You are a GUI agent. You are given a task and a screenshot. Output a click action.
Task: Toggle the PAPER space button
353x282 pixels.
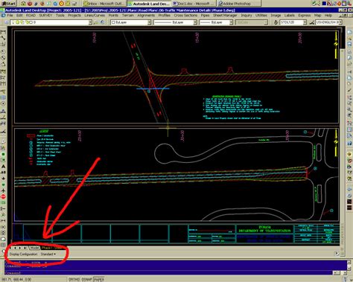99,280
